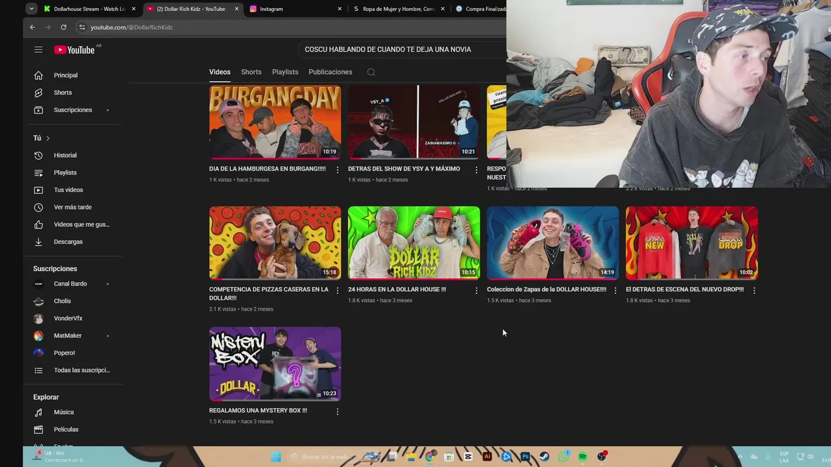Open DIA DE LA HAMBURGESA video title
The height and width of the screenshot is (467, 831).
(x=267, y=169)
